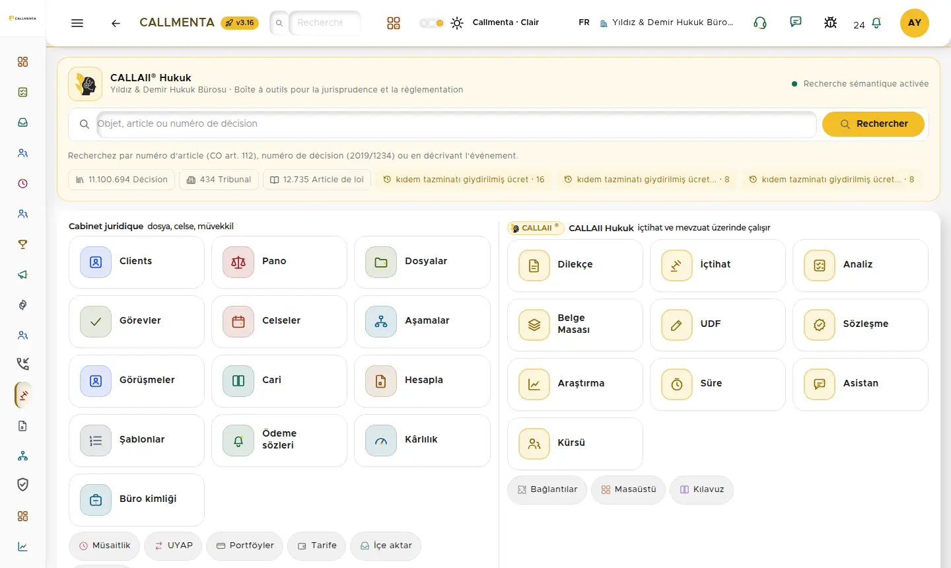
Task: Pick recent search 'kıdem tazminatı giydirilmiş ücret · 16'
Action: [464, 180]
